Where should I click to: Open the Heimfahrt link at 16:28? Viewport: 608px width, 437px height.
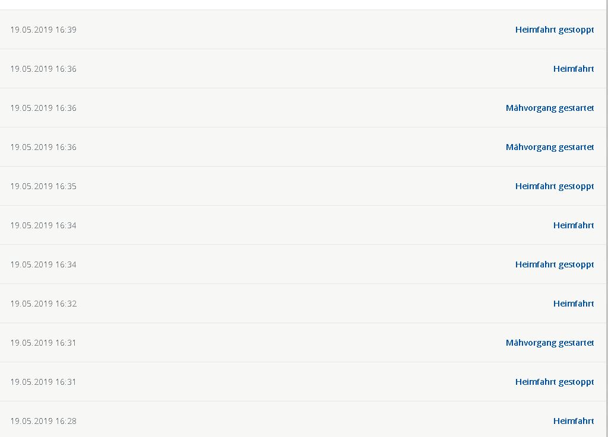[573, 421]
